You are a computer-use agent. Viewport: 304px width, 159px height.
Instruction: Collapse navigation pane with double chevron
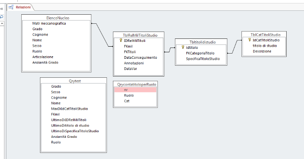tap(2, 9)
